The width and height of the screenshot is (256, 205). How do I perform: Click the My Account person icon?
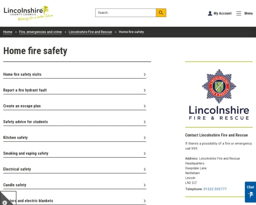coord(210,13)
